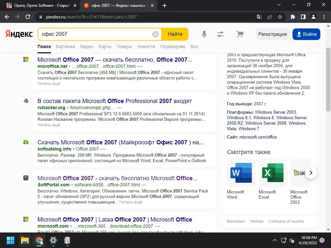Click the Войти login button
Screen dimensions: 331x248
pos(306,34)
